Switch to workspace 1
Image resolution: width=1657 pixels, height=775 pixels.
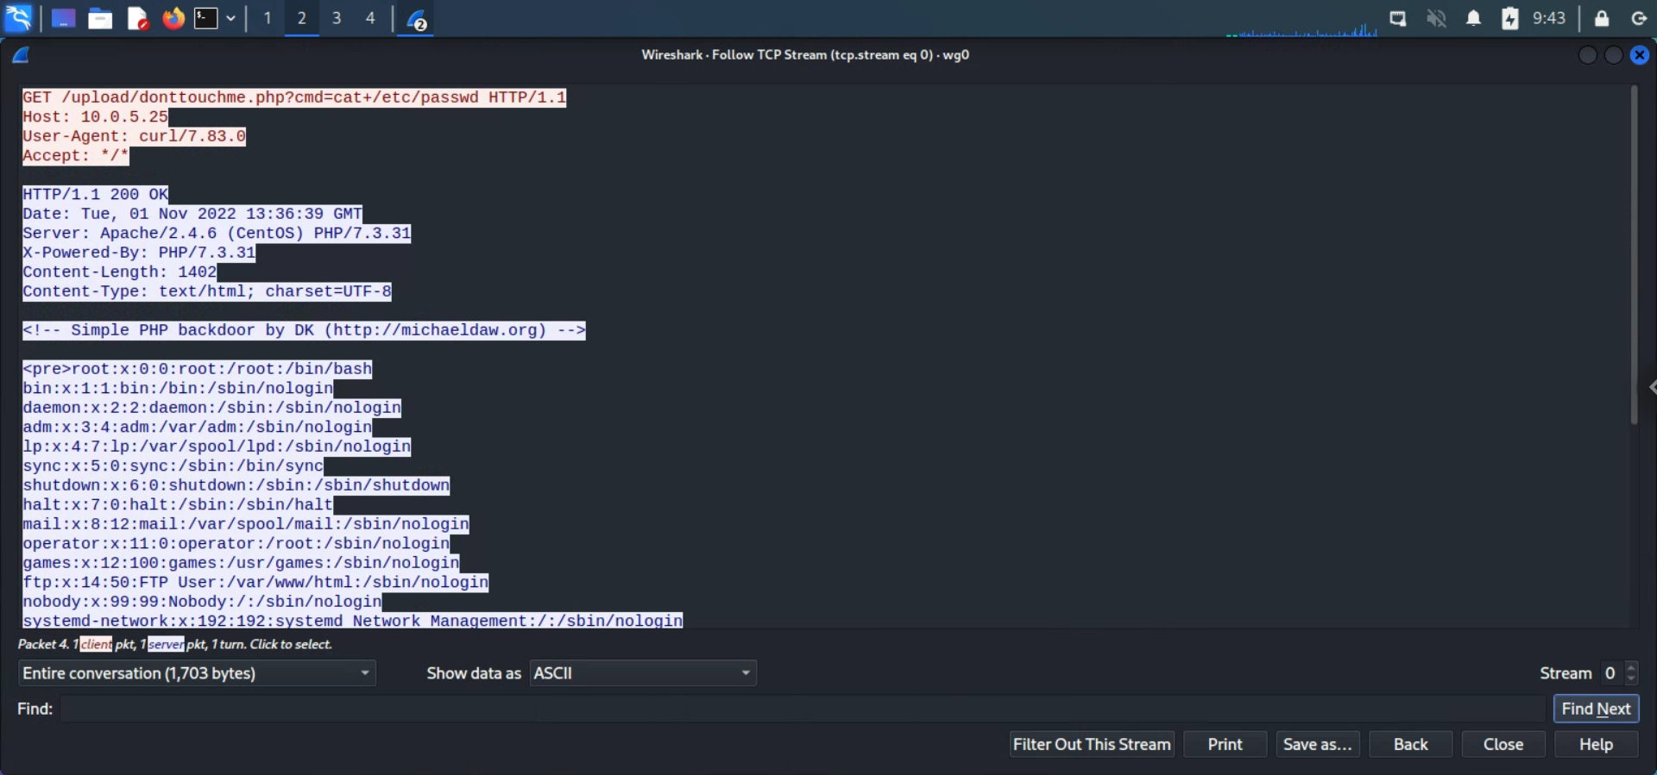pos(268,18)
